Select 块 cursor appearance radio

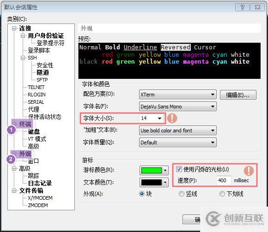coord(142,194)
